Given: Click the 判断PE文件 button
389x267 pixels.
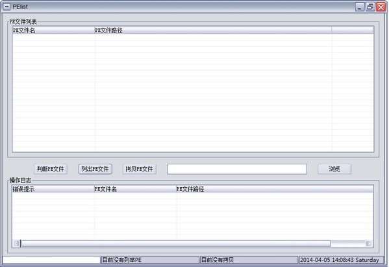Looking at the screenshot, I should click(x=51, y=169).
